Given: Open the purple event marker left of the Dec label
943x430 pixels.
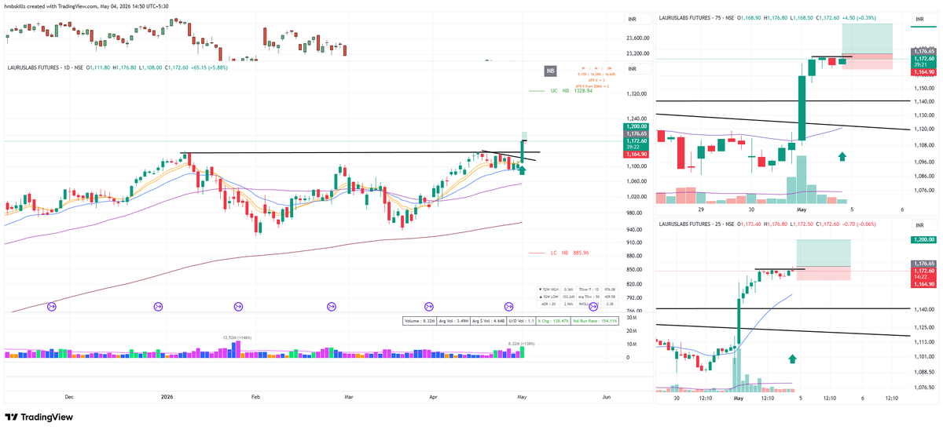Looking at the screenshot, I should (53, 305).
